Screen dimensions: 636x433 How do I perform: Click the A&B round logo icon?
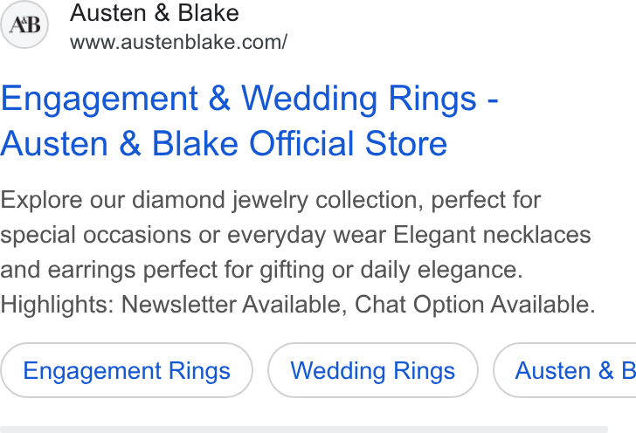[x=24, y=24]
